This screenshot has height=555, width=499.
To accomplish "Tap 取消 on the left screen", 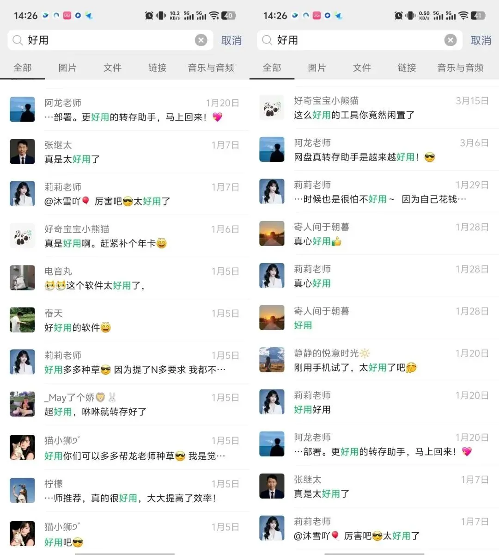I will tap(231, 41).
